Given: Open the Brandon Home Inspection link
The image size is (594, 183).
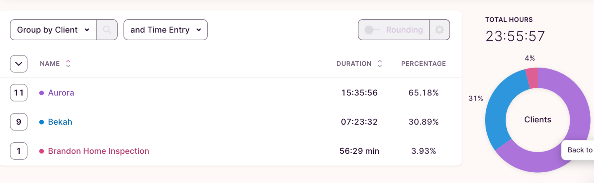Looking at the screenshot, I should coord(98,151).
